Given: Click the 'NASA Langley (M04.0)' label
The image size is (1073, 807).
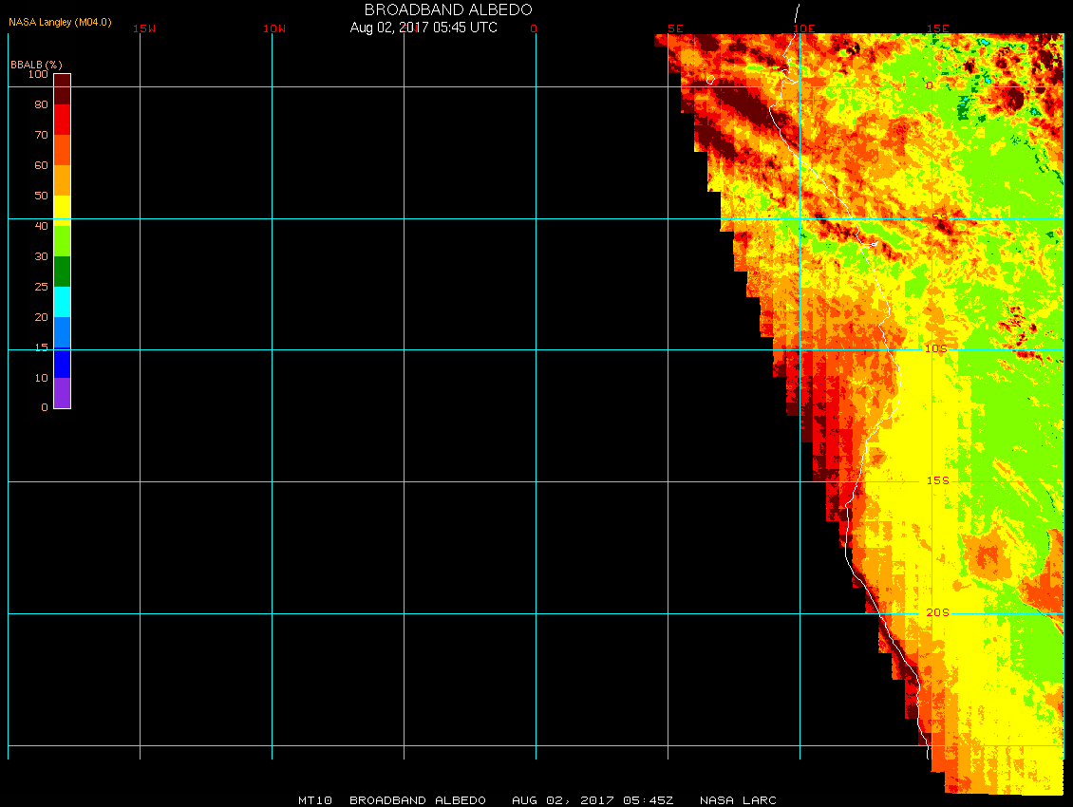Looking at the screenshot, I should click(60, 22).
